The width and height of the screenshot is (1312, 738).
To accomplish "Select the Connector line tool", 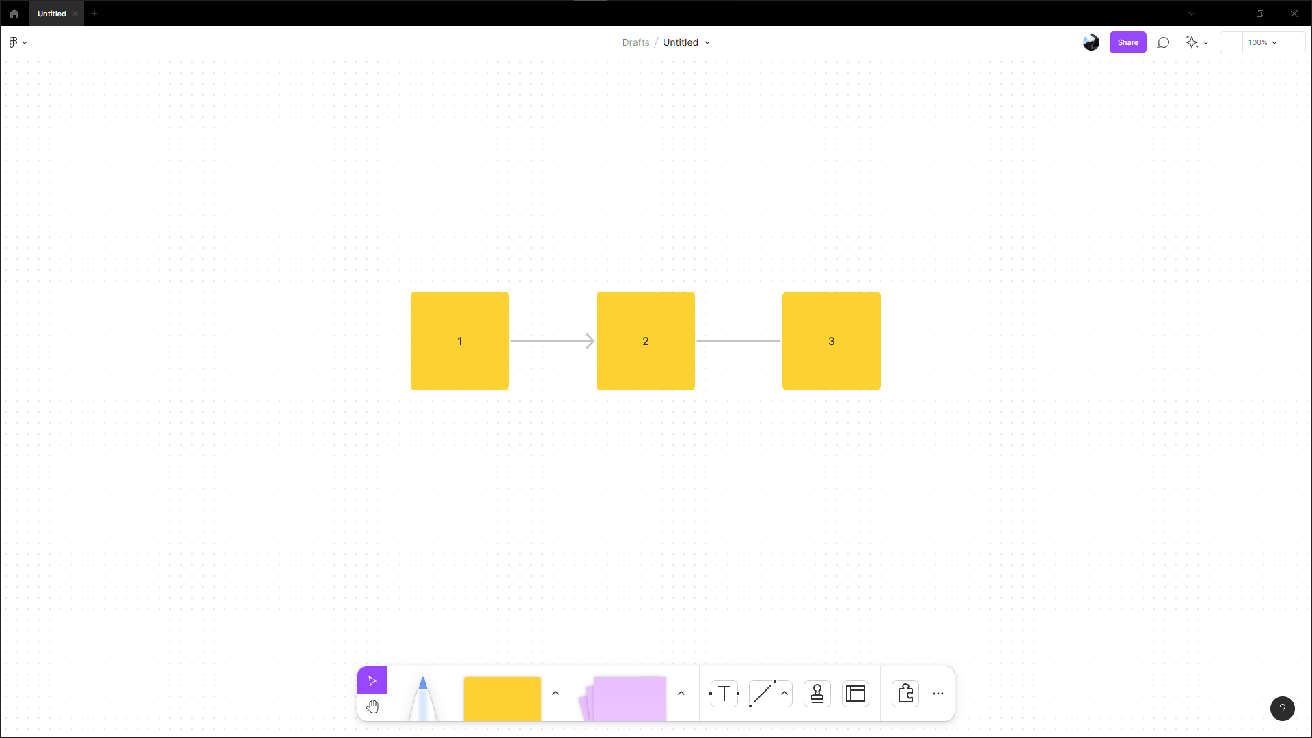I will (x=763, y=694).
